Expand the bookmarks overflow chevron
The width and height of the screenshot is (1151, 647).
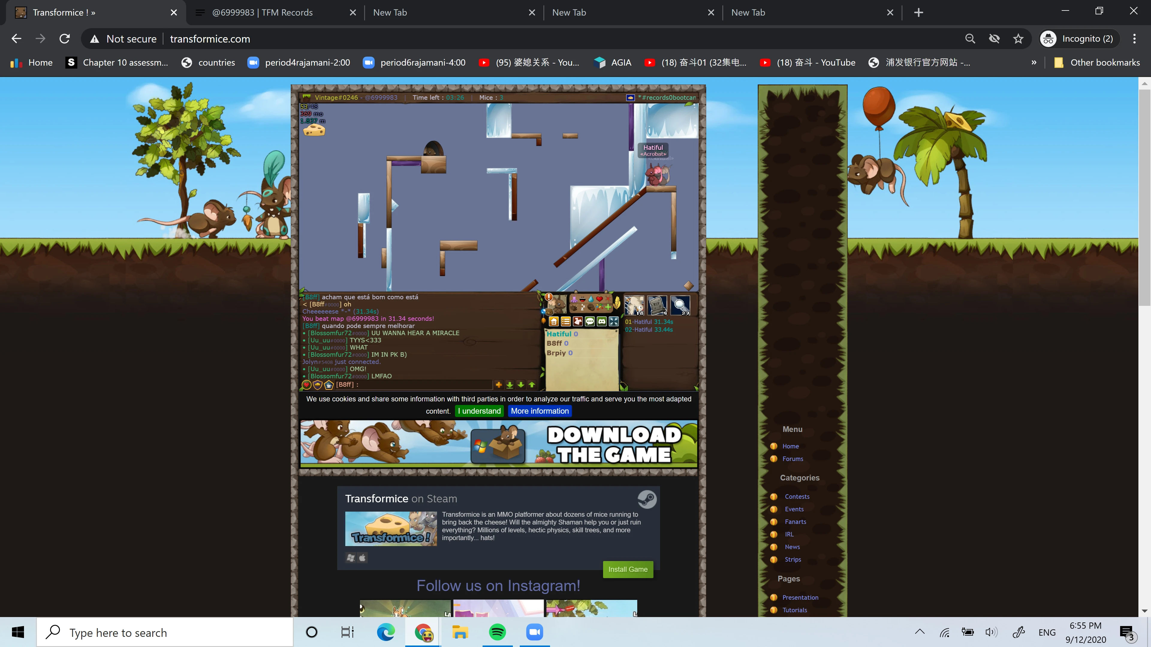[1034, 63]
